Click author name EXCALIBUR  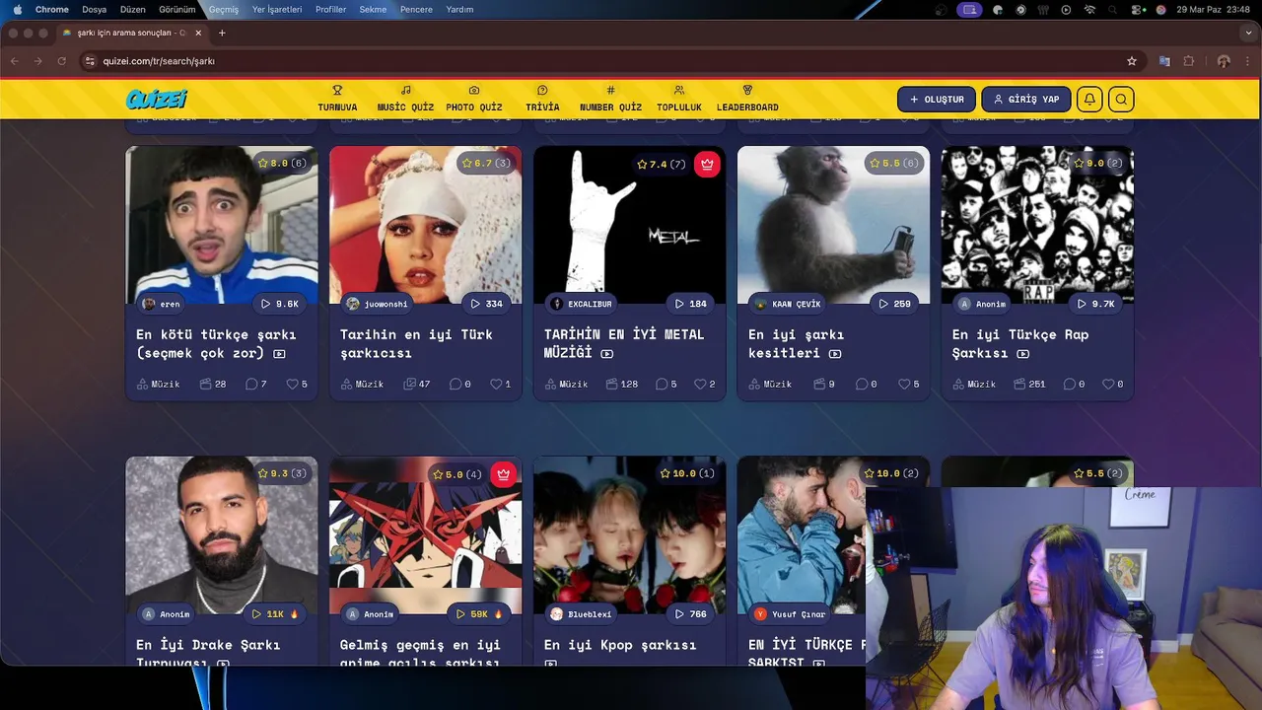pyautogui.click(x=590, y=304)
